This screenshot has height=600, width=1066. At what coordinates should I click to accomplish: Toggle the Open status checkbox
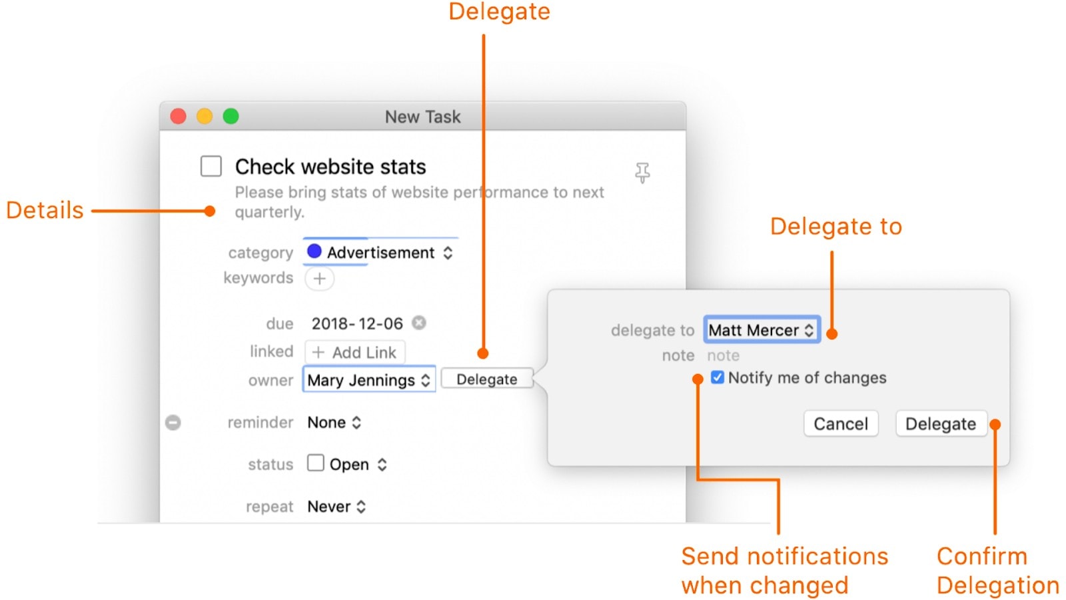point(316,463)
